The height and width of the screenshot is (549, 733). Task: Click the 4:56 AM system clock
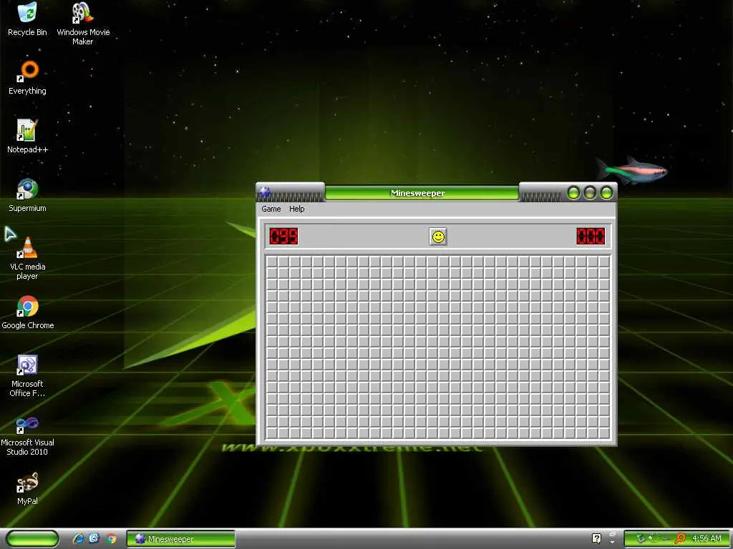707,539
